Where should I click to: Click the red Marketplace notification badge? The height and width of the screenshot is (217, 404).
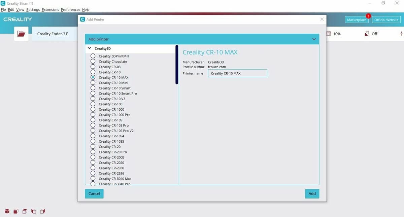[x=368, y=16]
